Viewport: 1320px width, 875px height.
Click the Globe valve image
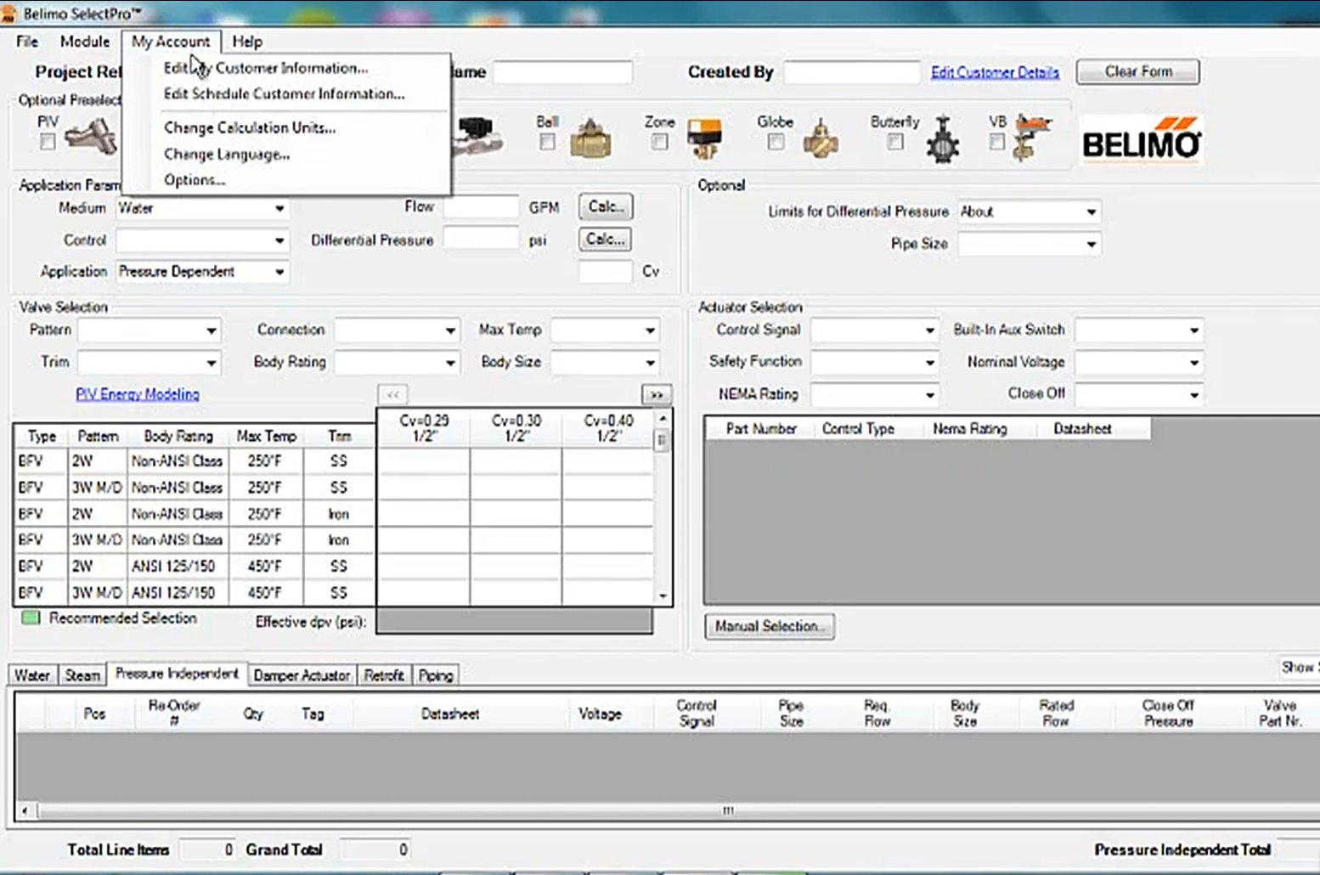click(821, 139)
